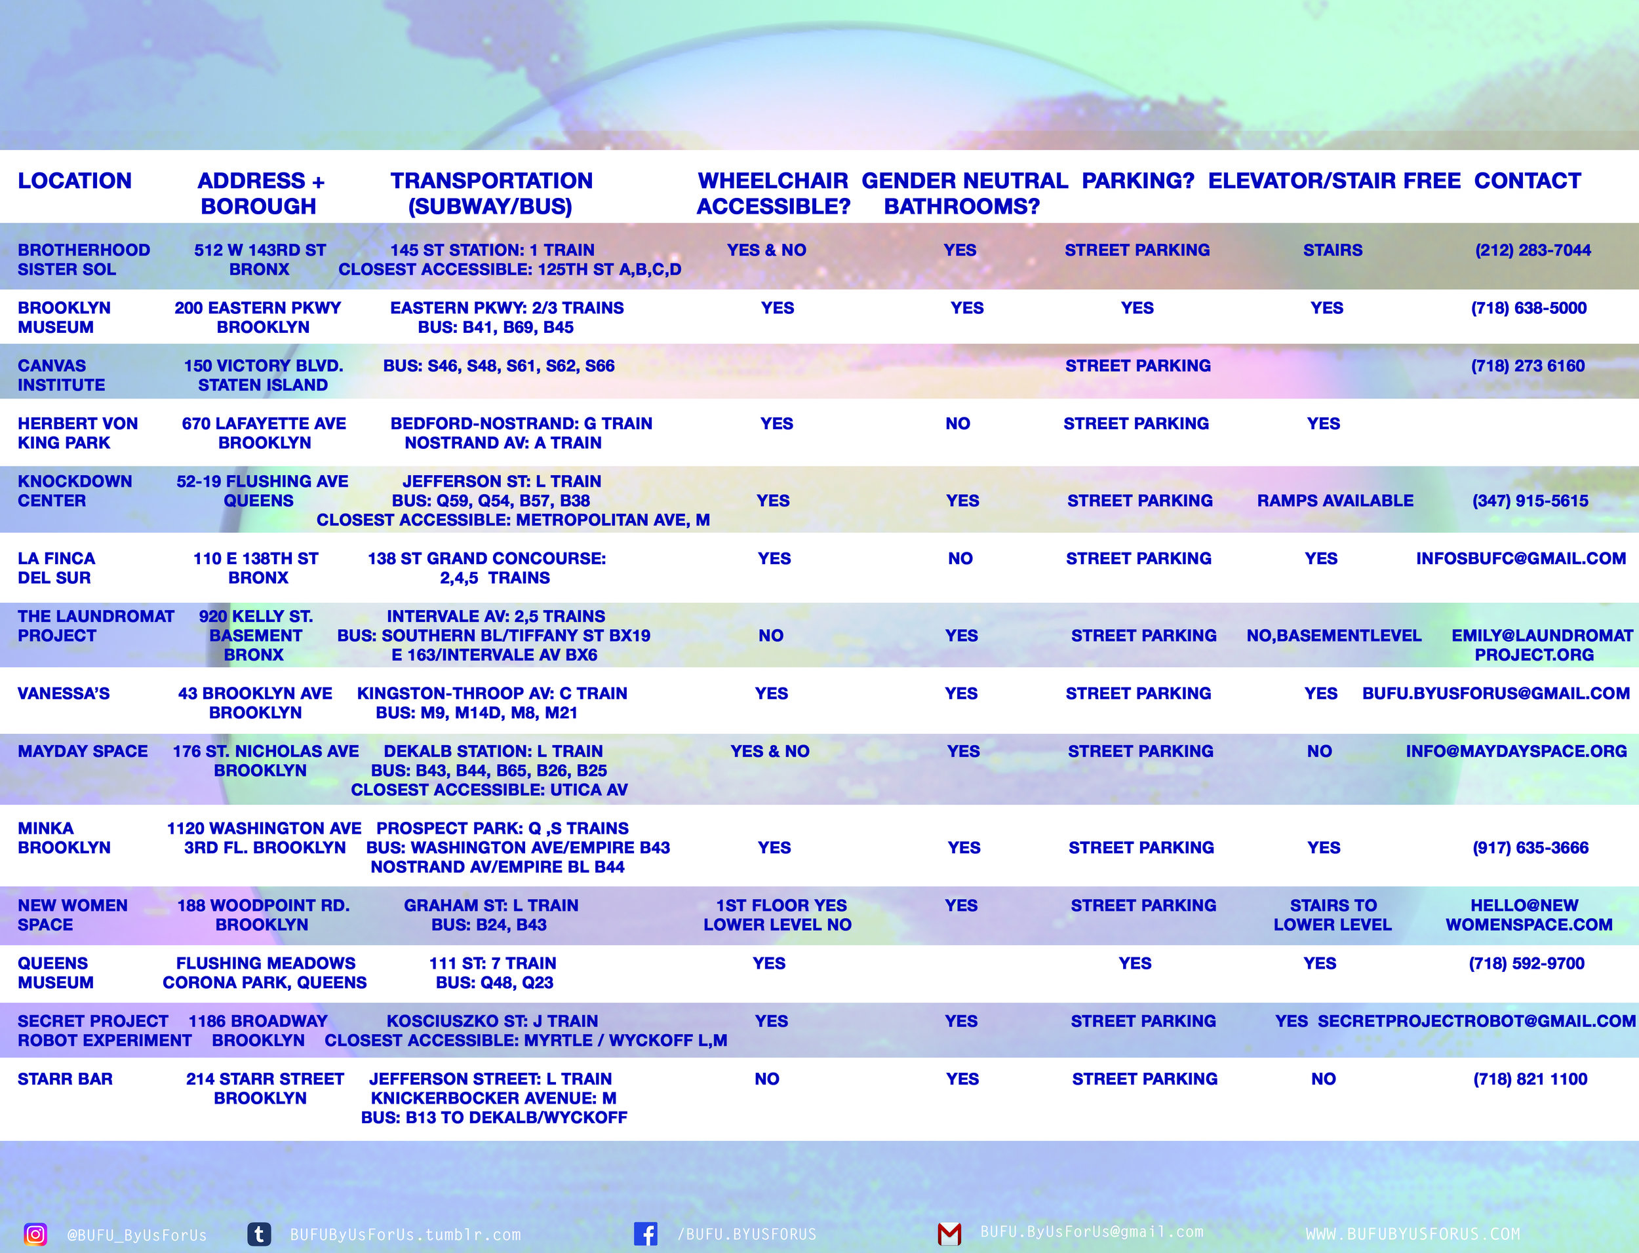Click the Tumblr icon in the footer
Image resolution: width=1639 pixels, height=1253 pixels.
tap(259, 1235)
